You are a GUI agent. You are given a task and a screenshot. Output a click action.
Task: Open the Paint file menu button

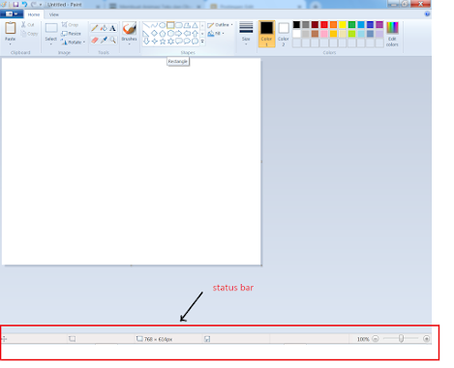[12, 14]
